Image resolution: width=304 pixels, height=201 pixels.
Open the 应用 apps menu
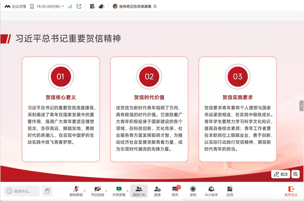click(x=230, y=191)
